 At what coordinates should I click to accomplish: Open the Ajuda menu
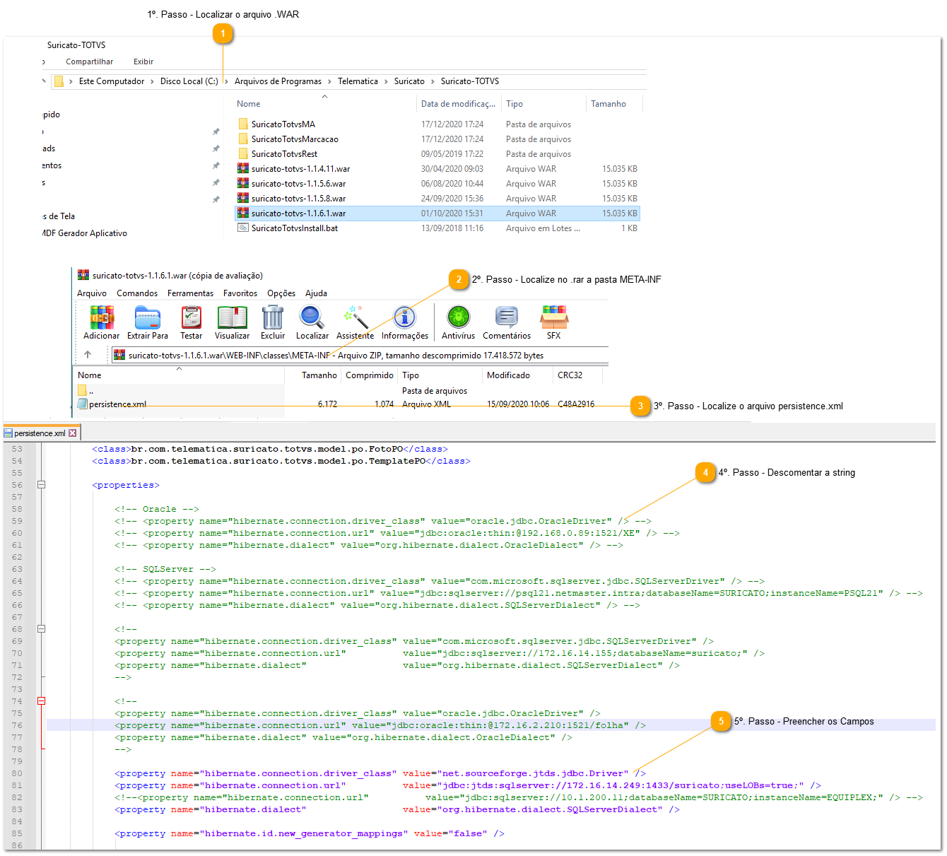click(x=316, y=293)
